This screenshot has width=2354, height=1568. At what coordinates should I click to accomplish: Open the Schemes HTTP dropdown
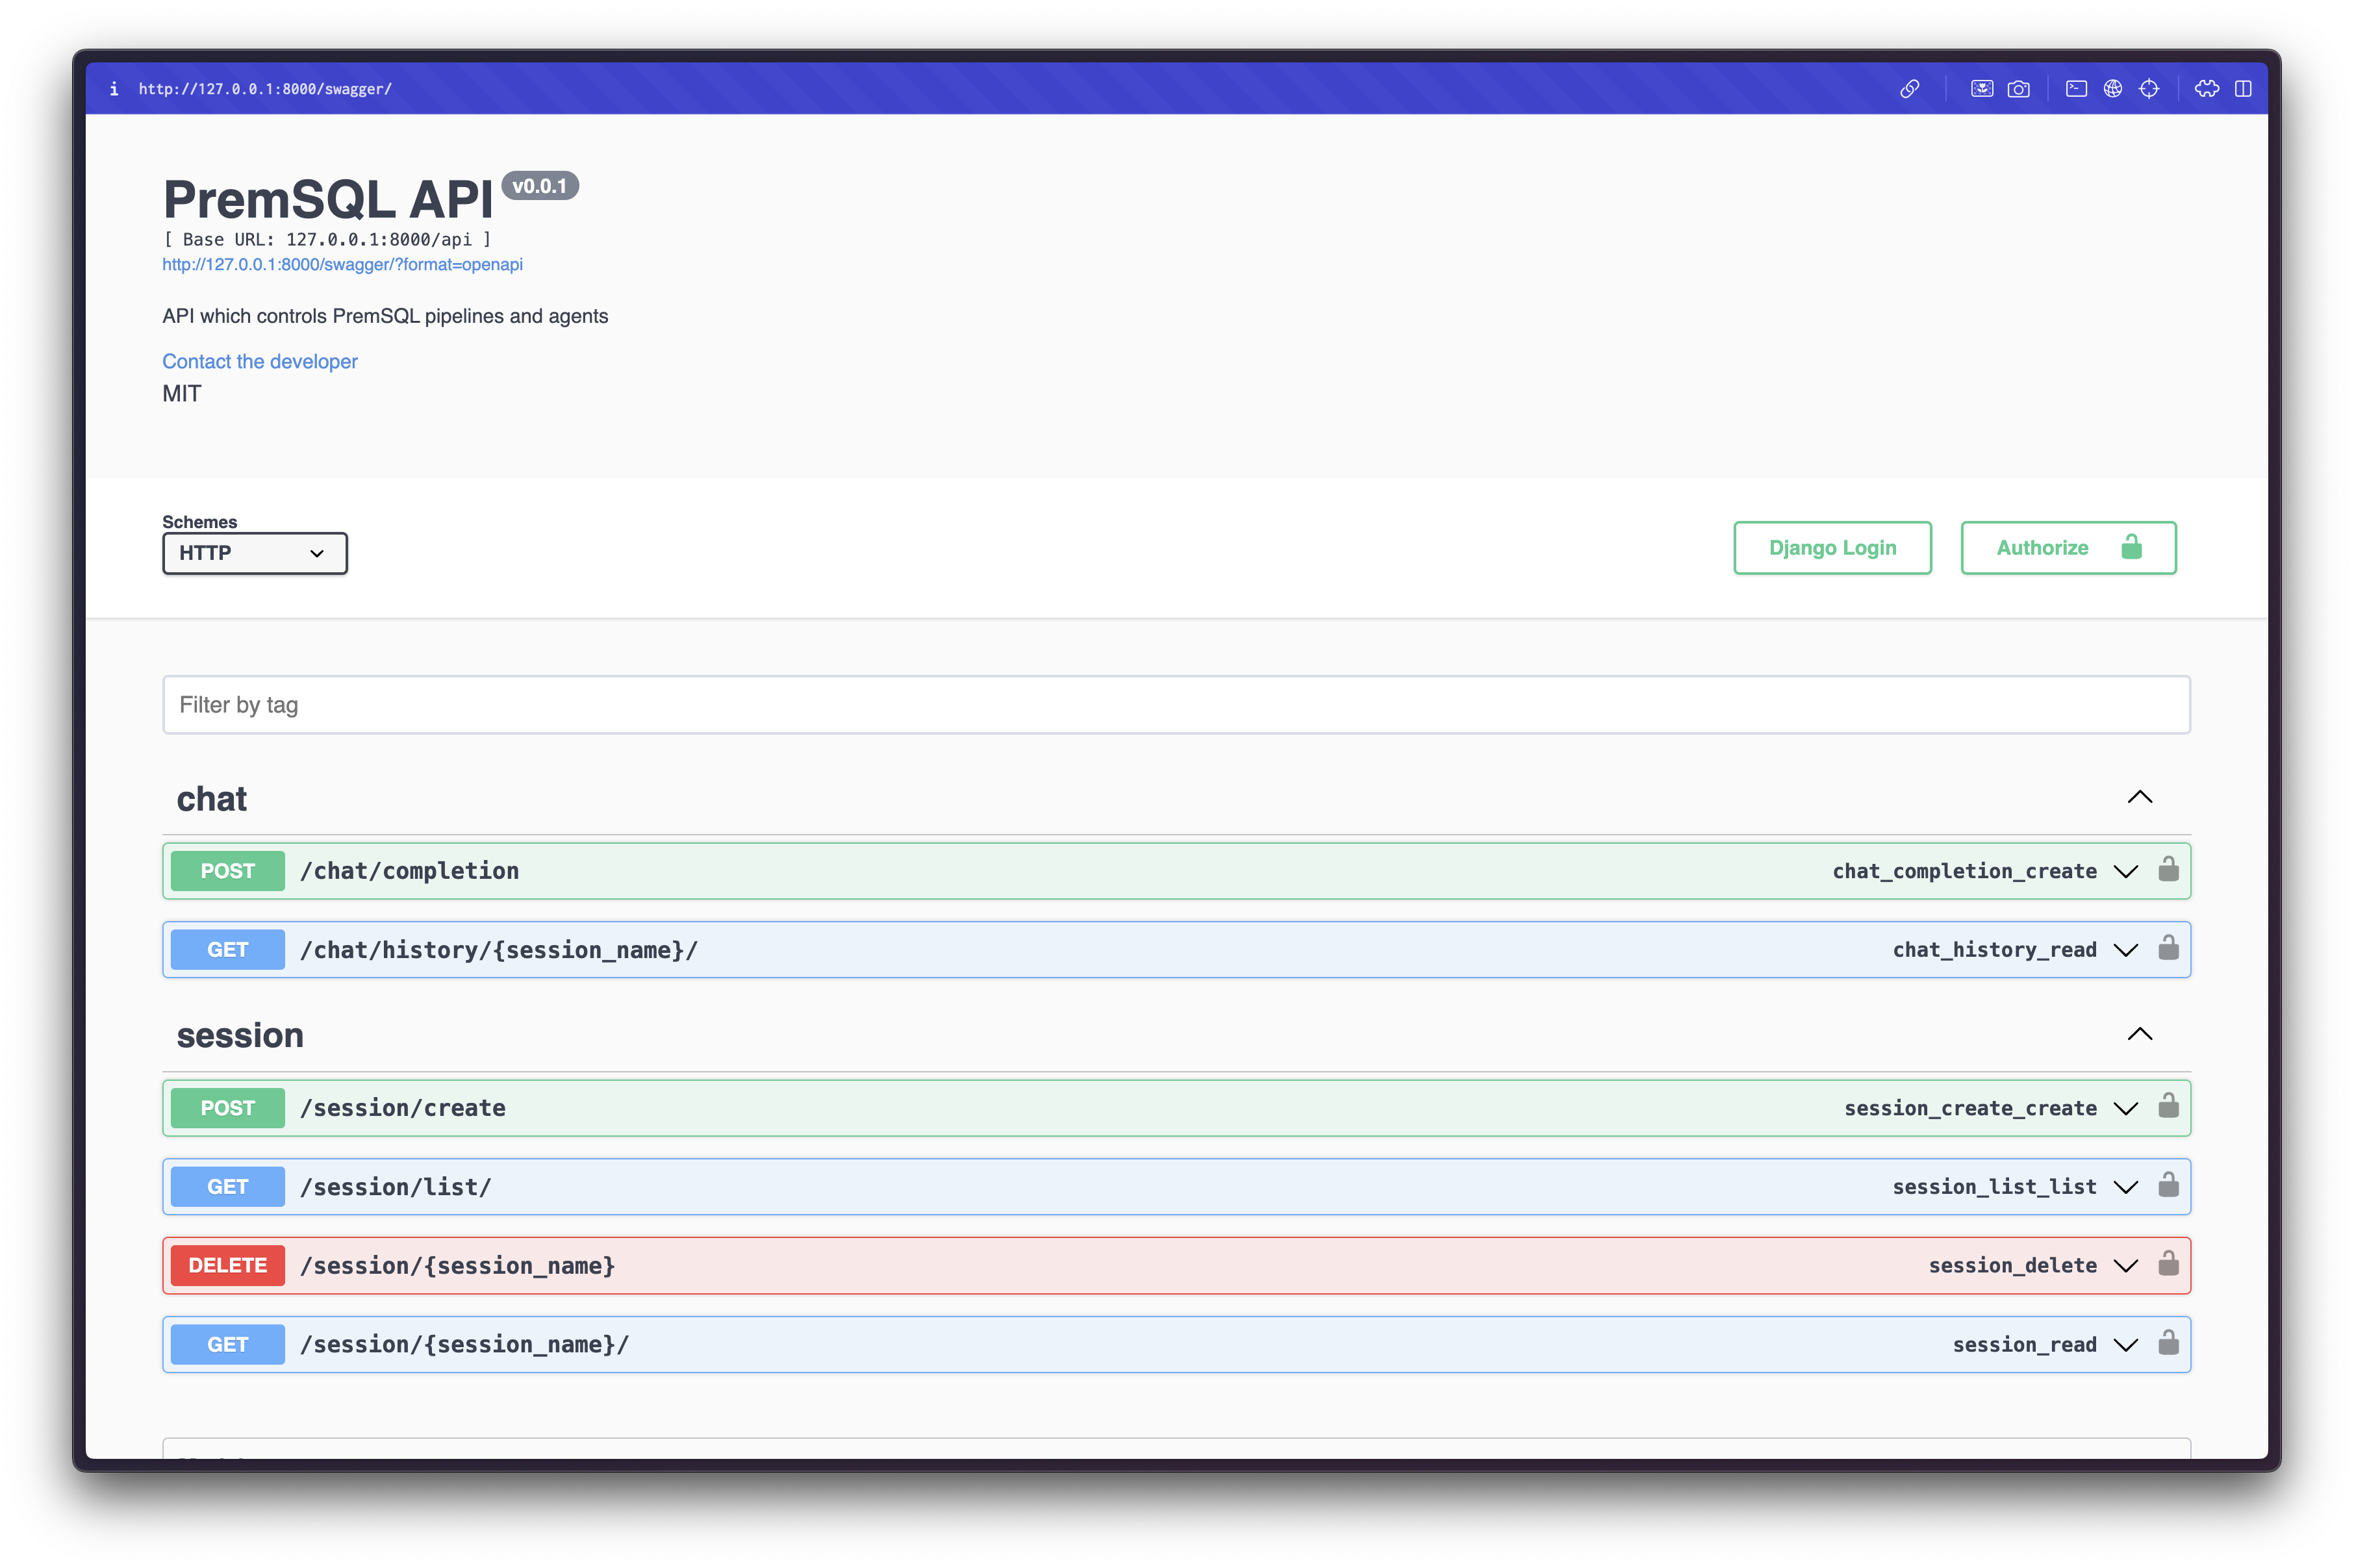255,553
